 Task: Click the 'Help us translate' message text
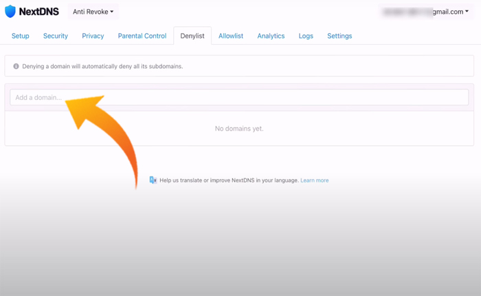229,180
